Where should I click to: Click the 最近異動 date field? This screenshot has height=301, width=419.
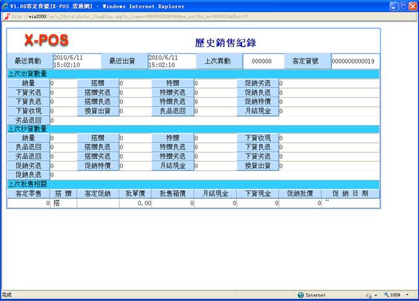[77, 61]
